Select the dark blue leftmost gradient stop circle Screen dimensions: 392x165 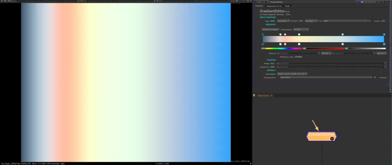[x=263, y=34]
